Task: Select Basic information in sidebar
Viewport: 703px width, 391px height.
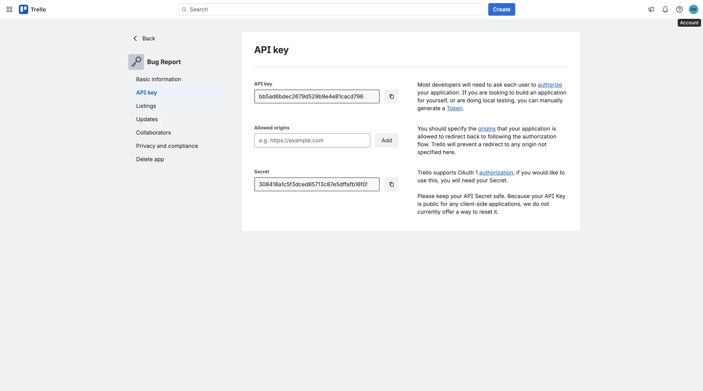Action: coord(158,79)
